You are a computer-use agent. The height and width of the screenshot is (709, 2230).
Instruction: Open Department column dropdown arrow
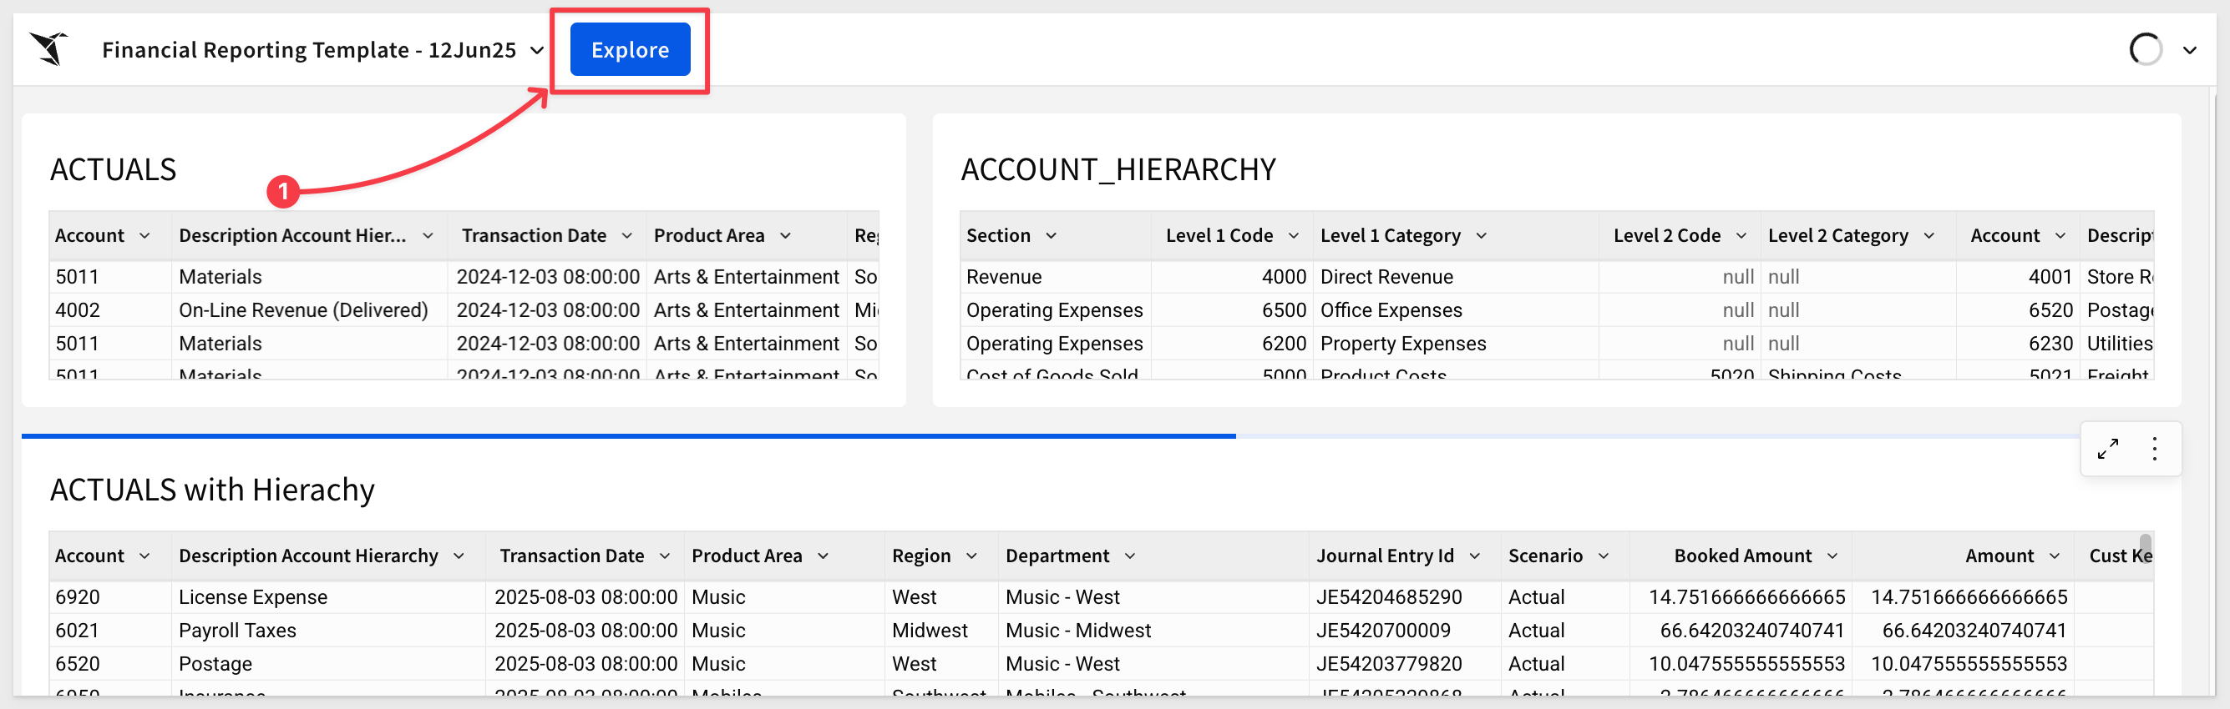tap(1130, 556)
